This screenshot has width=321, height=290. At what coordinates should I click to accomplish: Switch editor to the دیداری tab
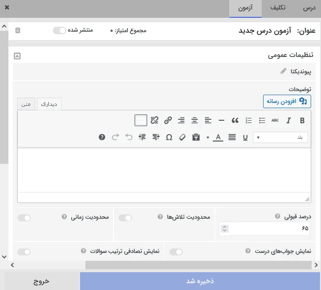coord(49,104)
